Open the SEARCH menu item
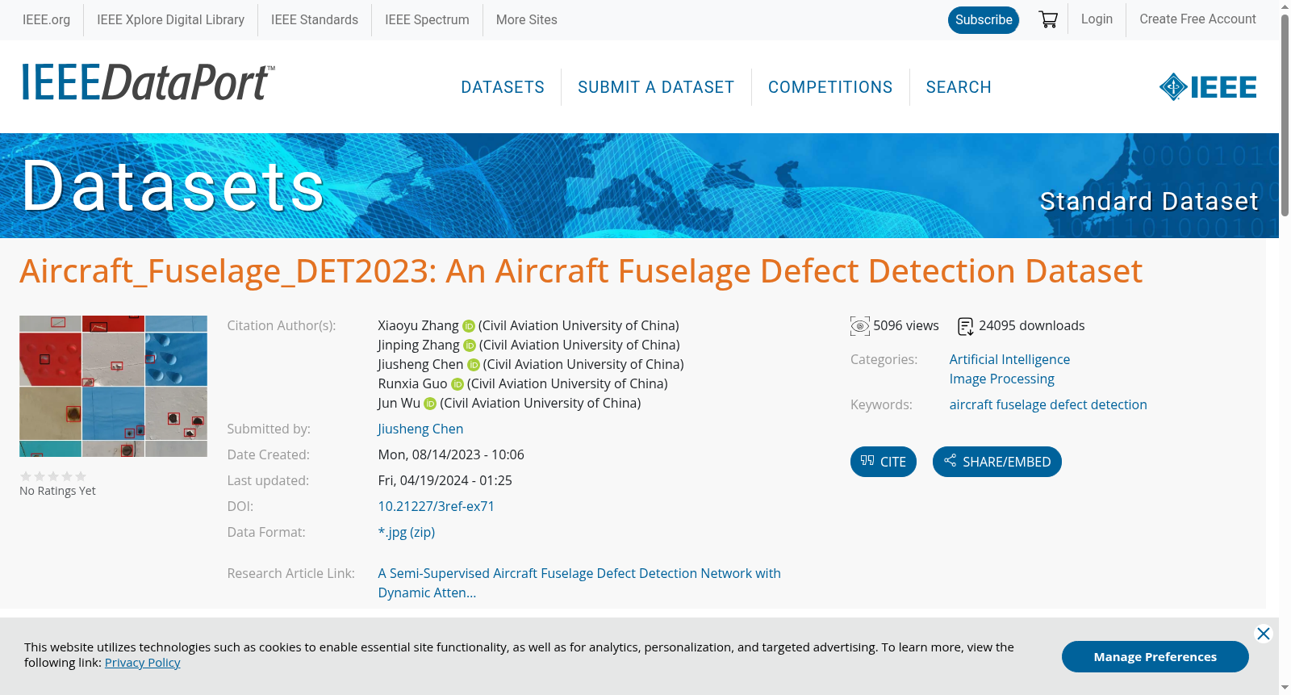Viewport: 1291px width, 695px height. [959, 87]
